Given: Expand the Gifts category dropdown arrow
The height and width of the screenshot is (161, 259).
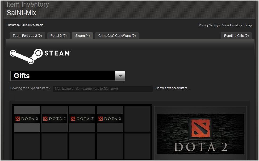Looking at the screenshot, I should coord(120,76).
